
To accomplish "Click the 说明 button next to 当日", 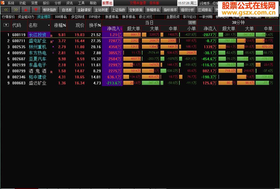I will point(192,22).
